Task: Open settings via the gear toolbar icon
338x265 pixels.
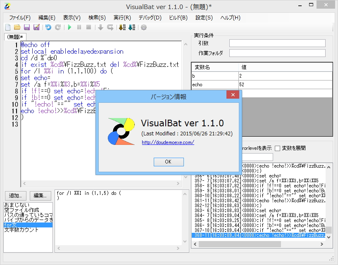Action: (x=143, y=27)
